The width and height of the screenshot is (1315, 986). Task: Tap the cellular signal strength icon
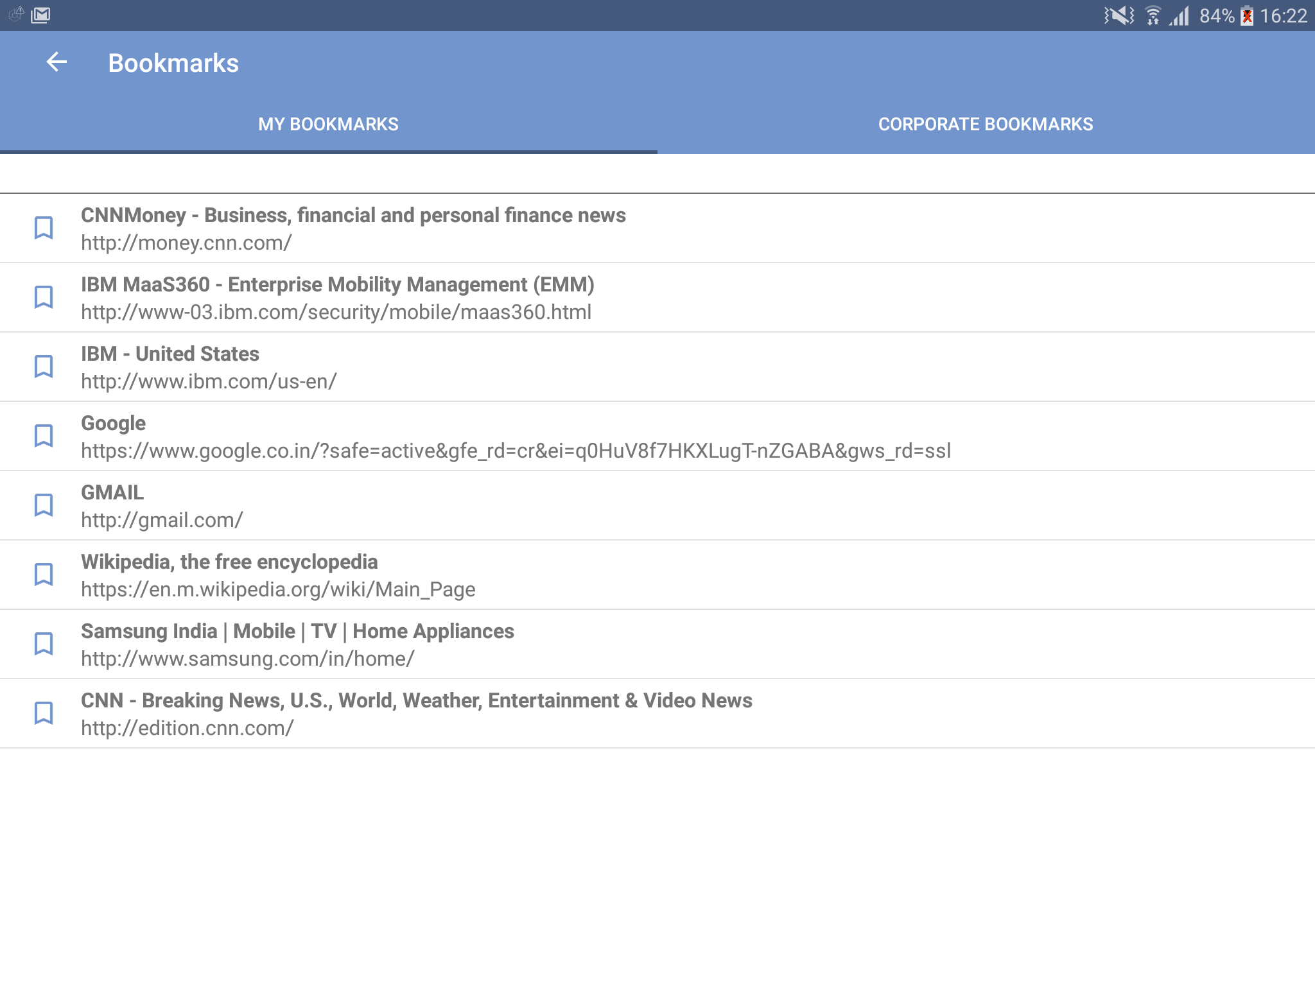(x=1179, y=15)
